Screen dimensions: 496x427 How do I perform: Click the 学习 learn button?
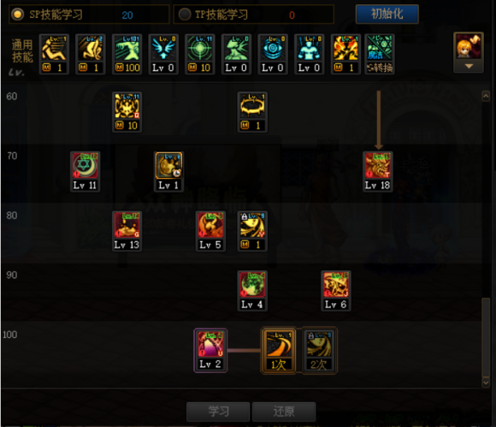pyautogui.click(x=218, y=412)
